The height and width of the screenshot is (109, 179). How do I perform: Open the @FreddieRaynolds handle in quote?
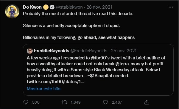[89, 51]
